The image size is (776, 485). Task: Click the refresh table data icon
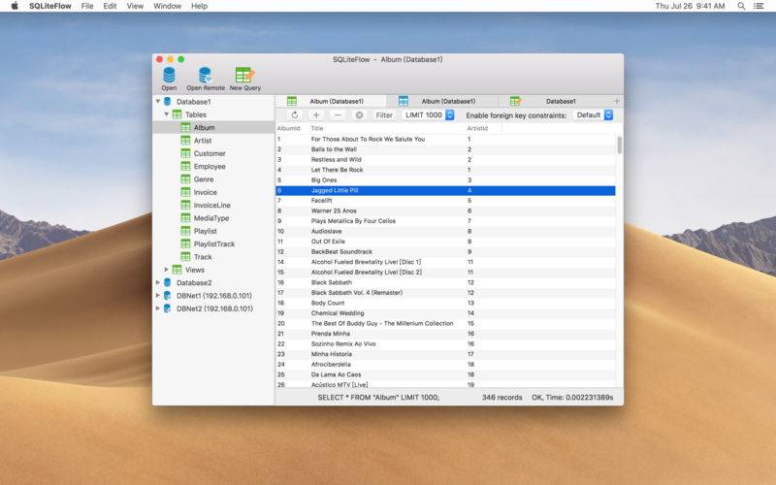pos(295,114)
